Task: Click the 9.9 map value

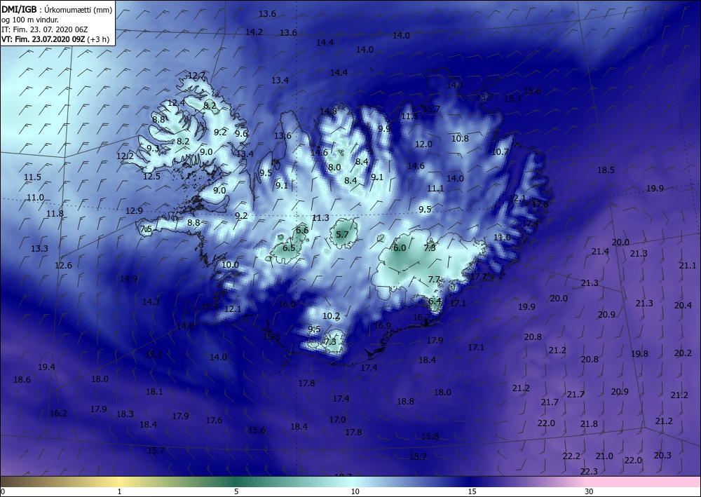Action: coord(384,128)
